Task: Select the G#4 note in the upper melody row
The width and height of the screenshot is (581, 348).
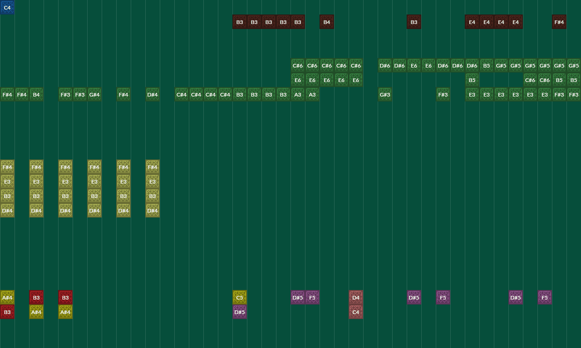Action: pyautogui.click(x=94, y=94)
